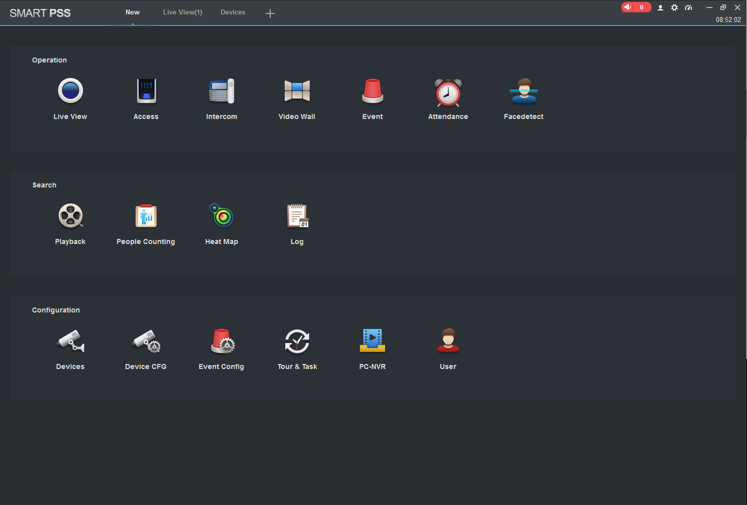Open the settings gear icon
Viewport: 747px width, 505px height.
[x=674, y=7]
